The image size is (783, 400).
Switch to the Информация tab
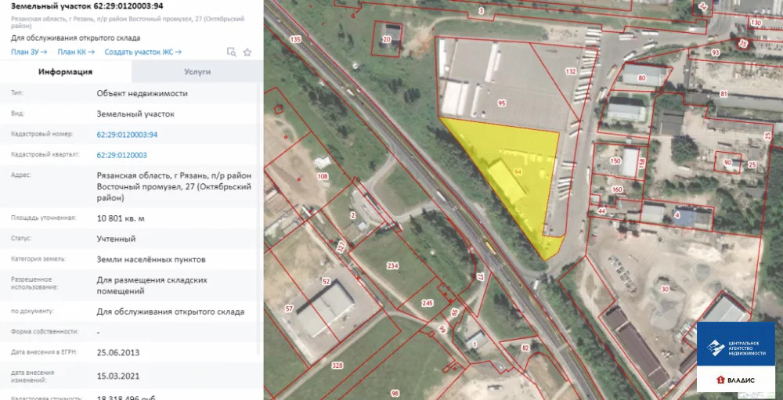tap(66, 72)
